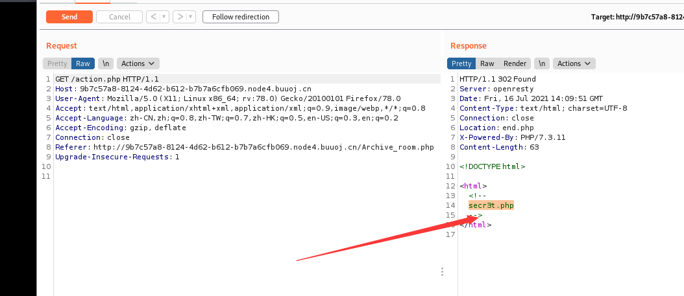
Task: Click the Response panel heading
Action: (x=469, y=46)
